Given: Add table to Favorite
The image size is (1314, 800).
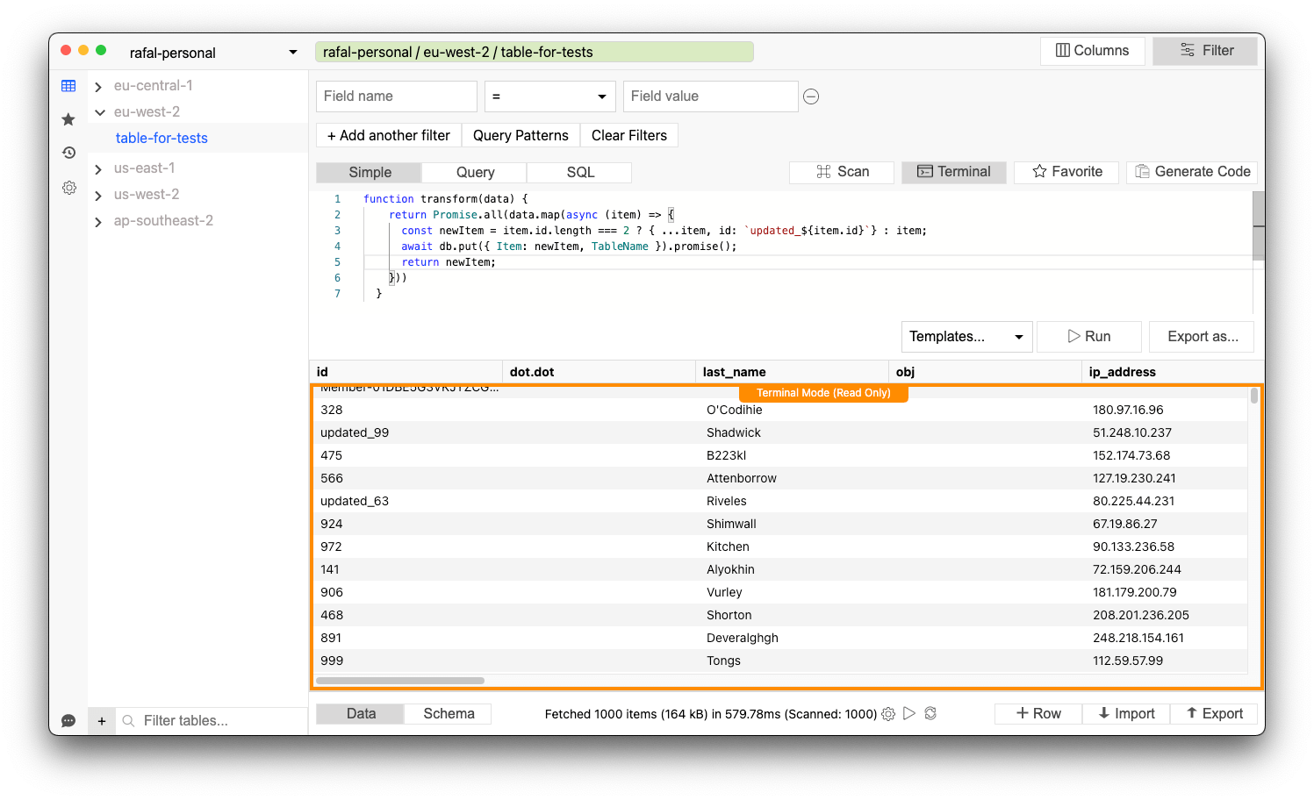Looking at the screenshot, I should pyautogui.click(x=1066, y=172).
